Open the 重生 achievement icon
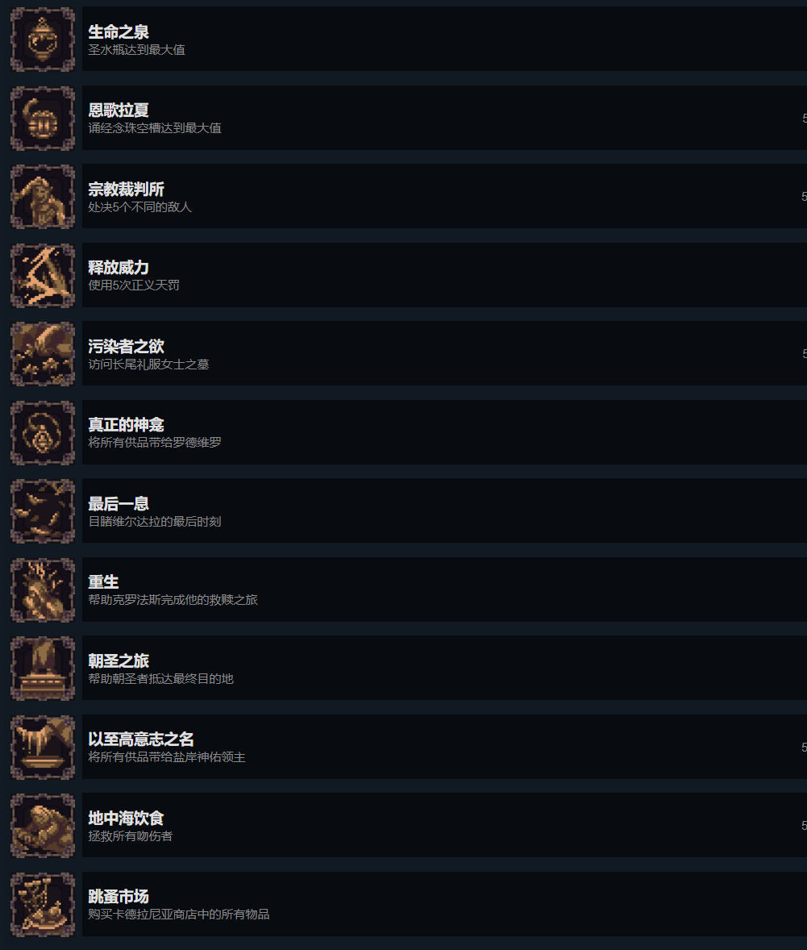This screenshot has width=807, height=950. (43, 590)
